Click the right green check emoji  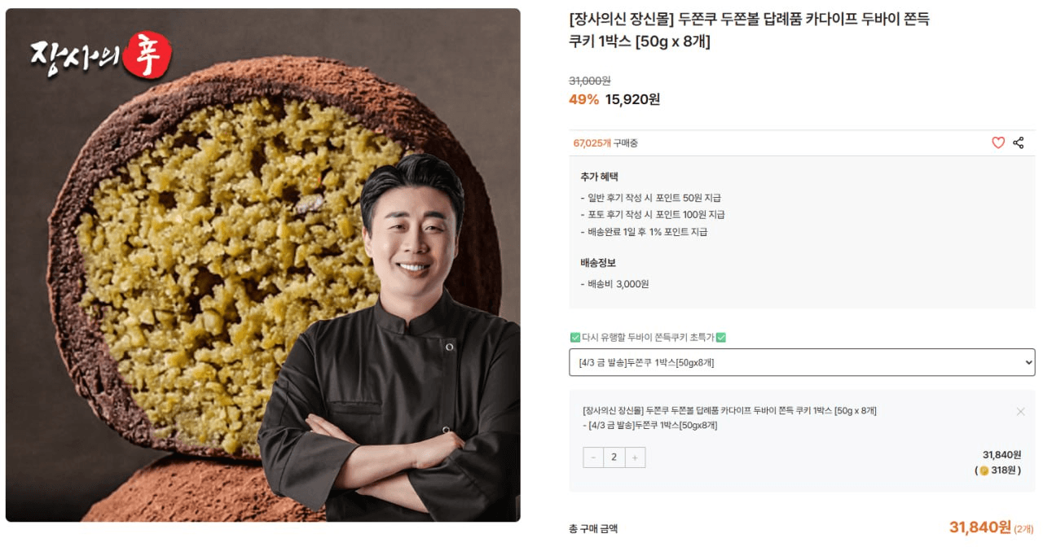pyautogui.click(x=720, y=337)
